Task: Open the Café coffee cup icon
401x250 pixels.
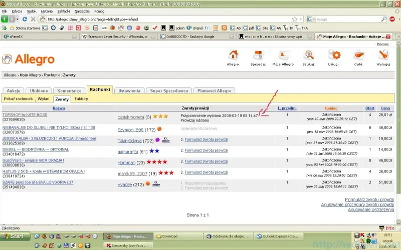Action: 358,55
